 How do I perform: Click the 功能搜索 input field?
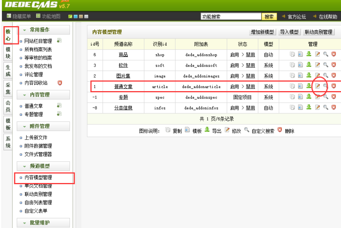(x=231, y=17)
